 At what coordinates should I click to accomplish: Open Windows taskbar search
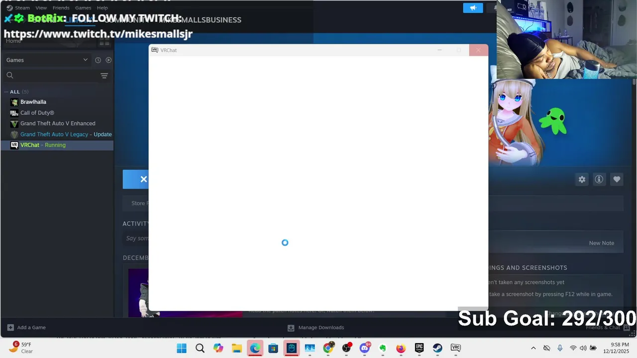coord(200,348)
